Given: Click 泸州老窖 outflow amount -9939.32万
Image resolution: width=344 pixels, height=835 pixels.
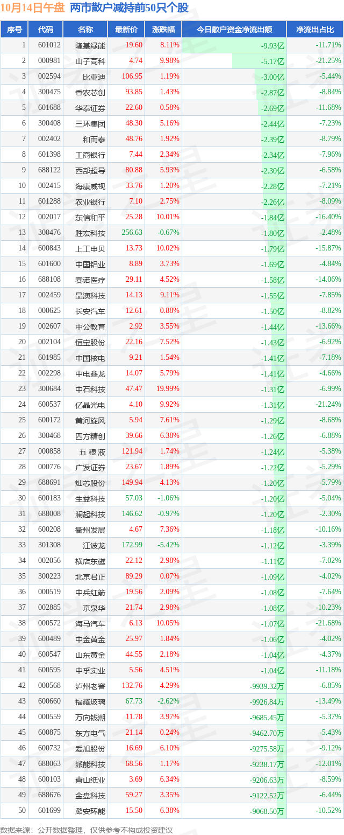Looking at the screenshot, I should (x=267, y=686).
